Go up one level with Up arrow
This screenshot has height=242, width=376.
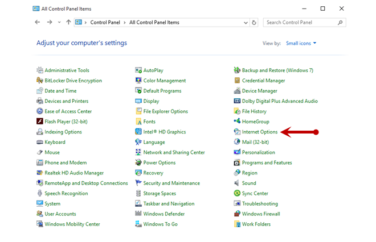pos(68,22)
